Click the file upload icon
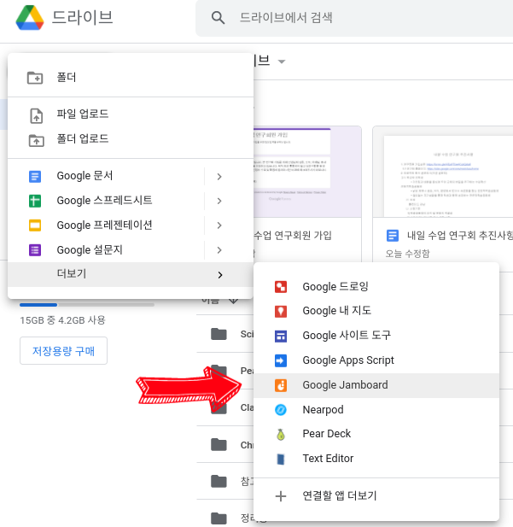The width and height of the screenshot is (513, 527). click(37, 115)
